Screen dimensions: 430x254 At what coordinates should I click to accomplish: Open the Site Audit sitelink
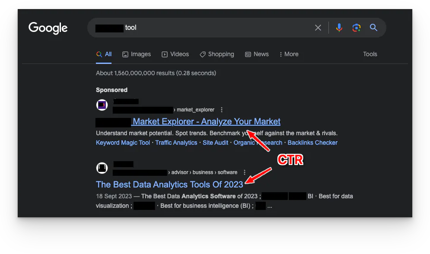click(215, 143)
